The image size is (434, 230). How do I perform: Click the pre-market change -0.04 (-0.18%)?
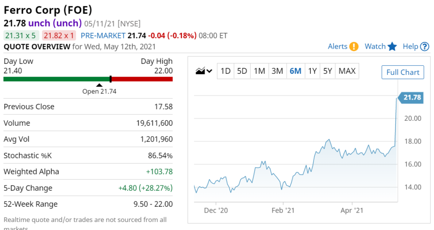(172, 36)
